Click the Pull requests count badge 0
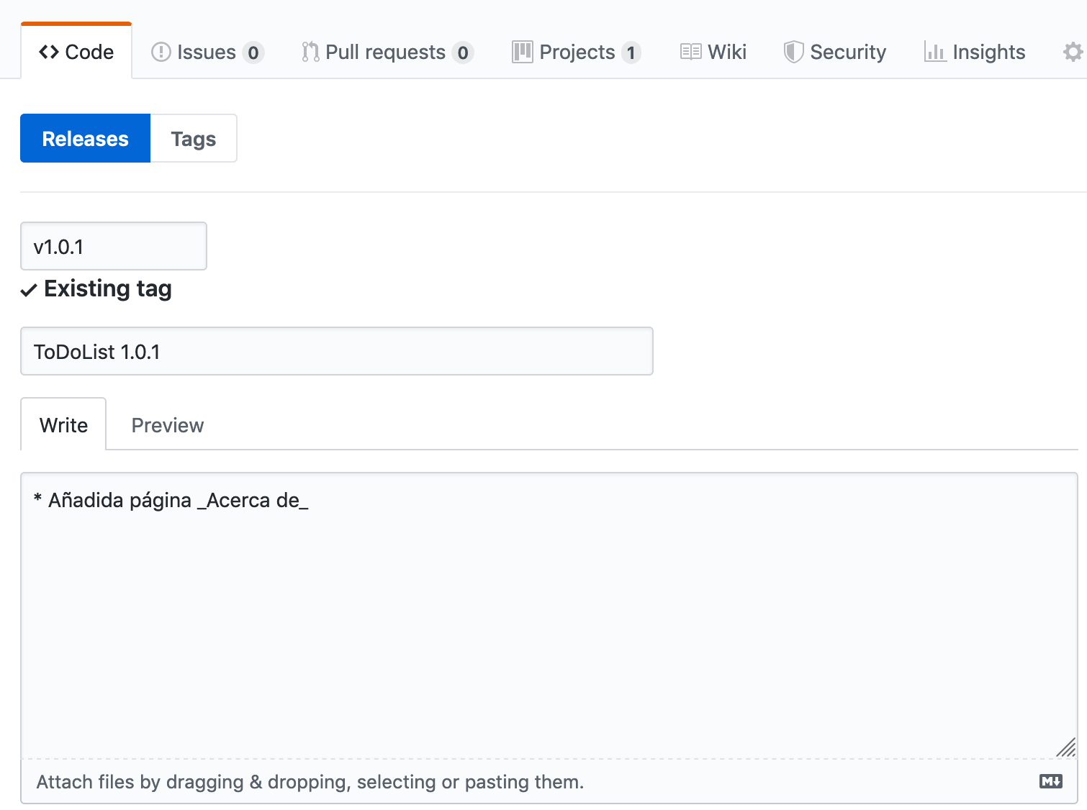 click(463, 53)
